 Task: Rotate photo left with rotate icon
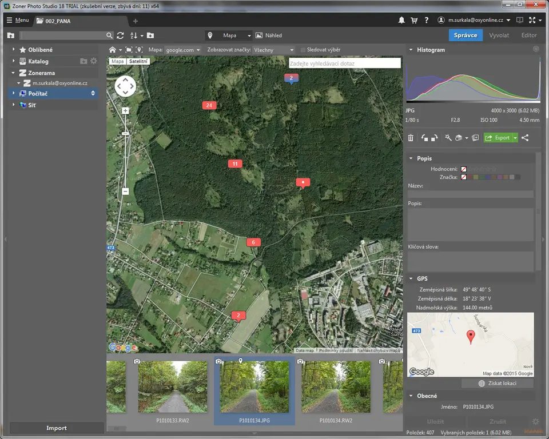click(x=425, y=138)
